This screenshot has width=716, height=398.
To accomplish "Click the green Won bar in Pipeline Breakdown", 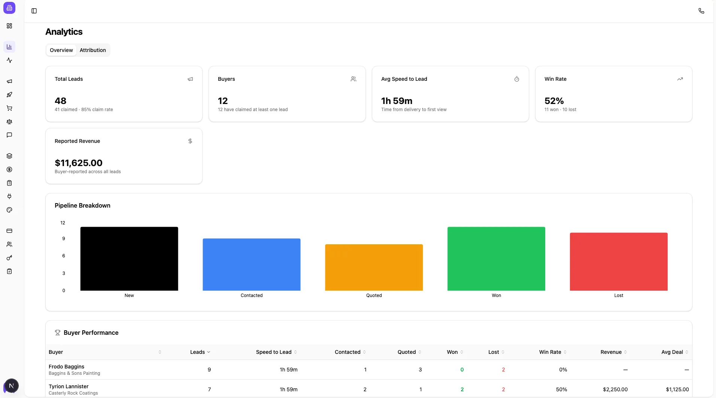I will point(497,258).
